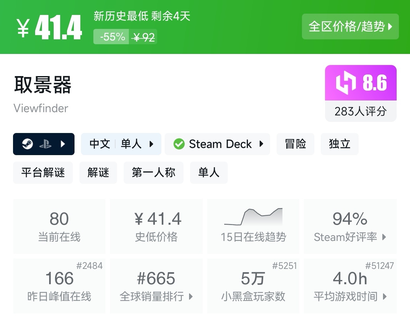Tap the 解谜 tag
This screenshot has height=319, width=410.
(98, 172)
